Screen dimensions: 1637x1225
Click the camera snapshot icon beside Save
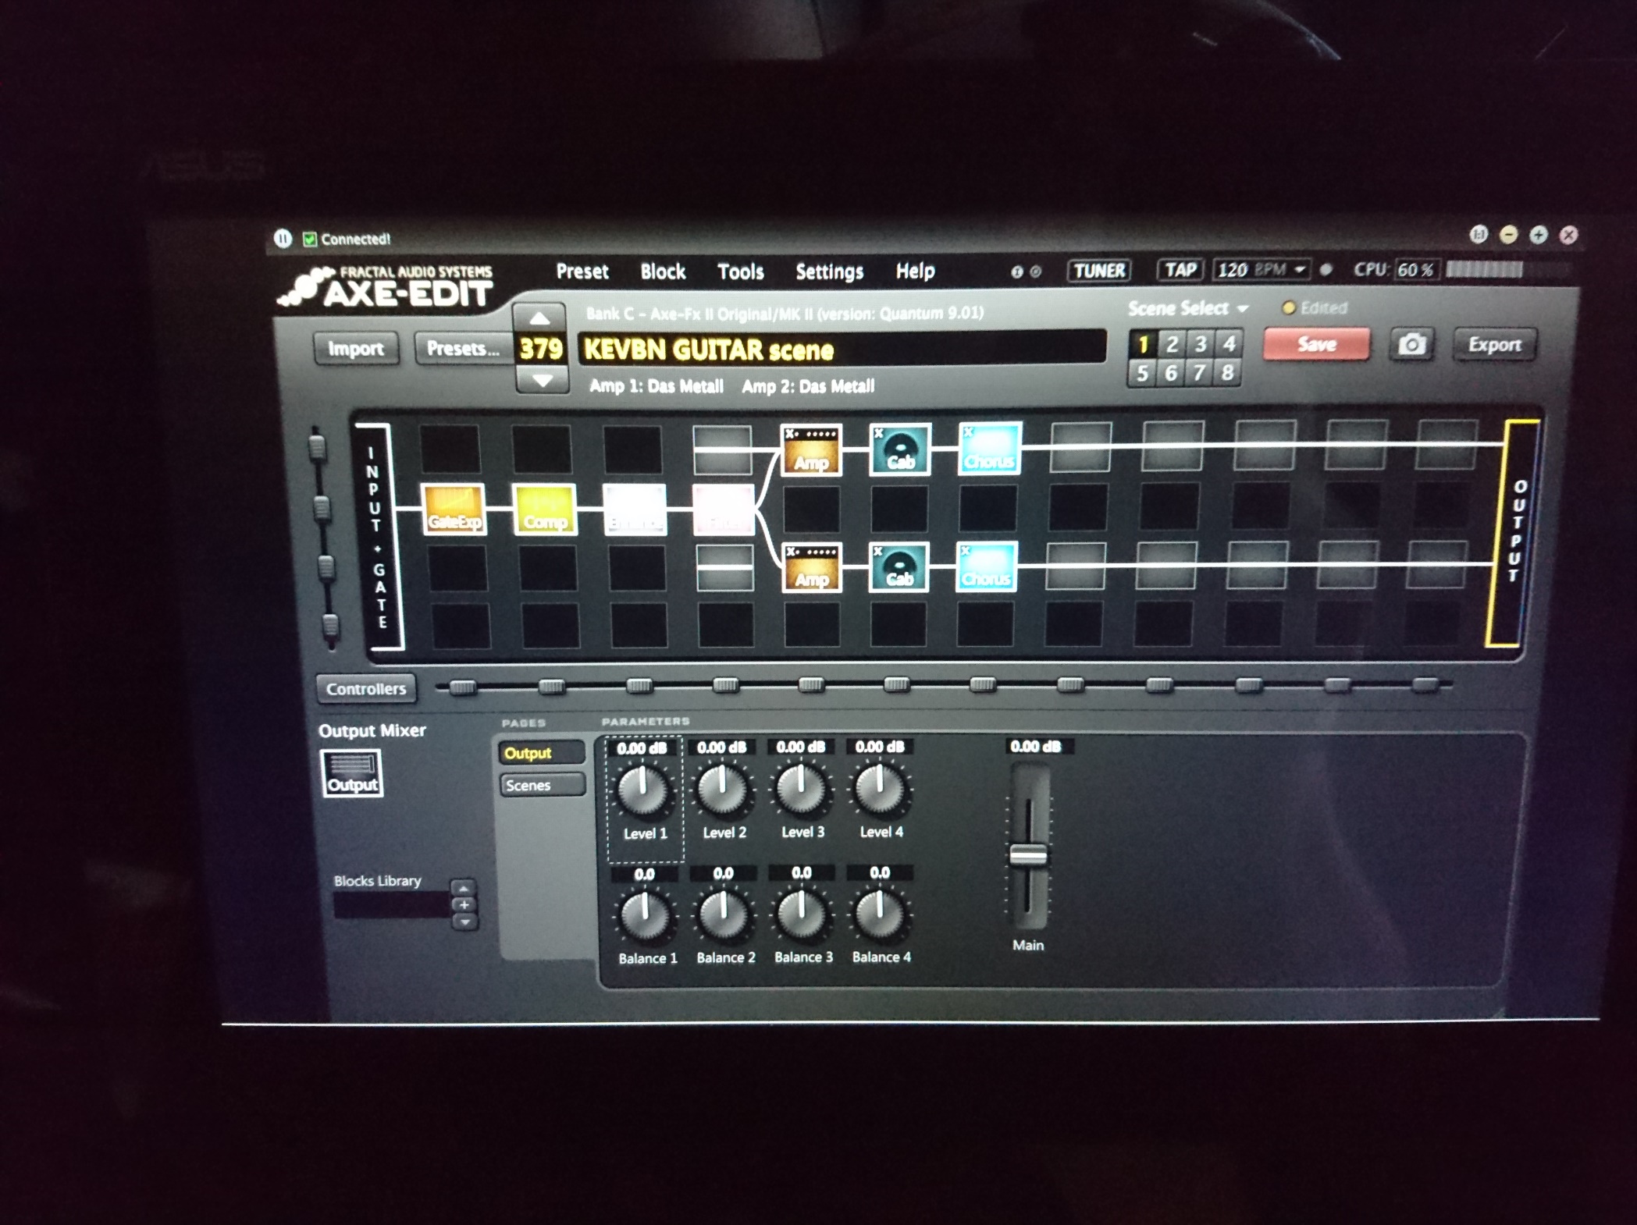point(1414,344)
